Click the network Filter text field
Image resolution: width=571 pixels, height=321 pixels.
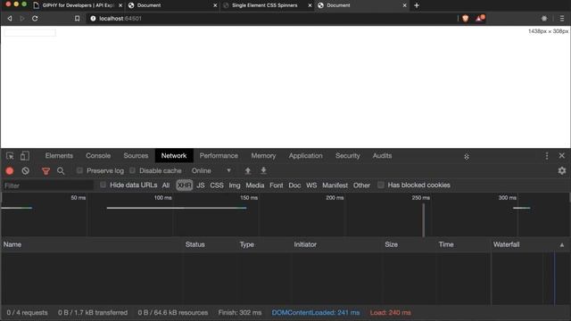48,185
